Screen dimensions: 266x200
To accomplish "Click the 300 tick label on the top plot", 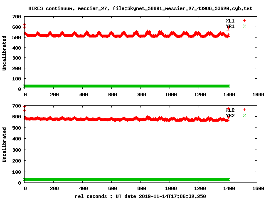I will pyautogui.click(x=17, y=58).
